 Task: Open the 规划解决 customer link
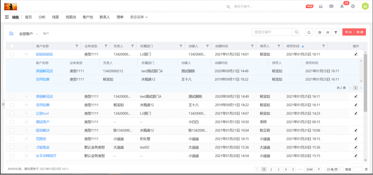pos(43,130)
